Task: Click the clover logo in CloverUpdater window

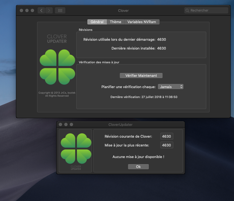Action: (76, 148)
